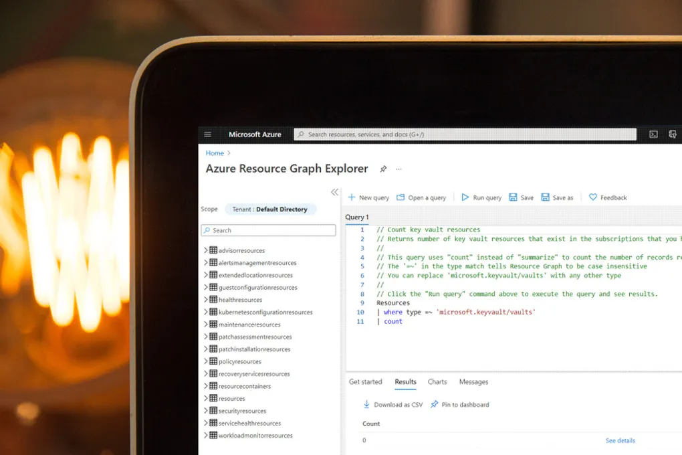The height and width of the screenshot is (455, 682).
Task: Select the servicehealthresources table label
Action: click(249, 423)
